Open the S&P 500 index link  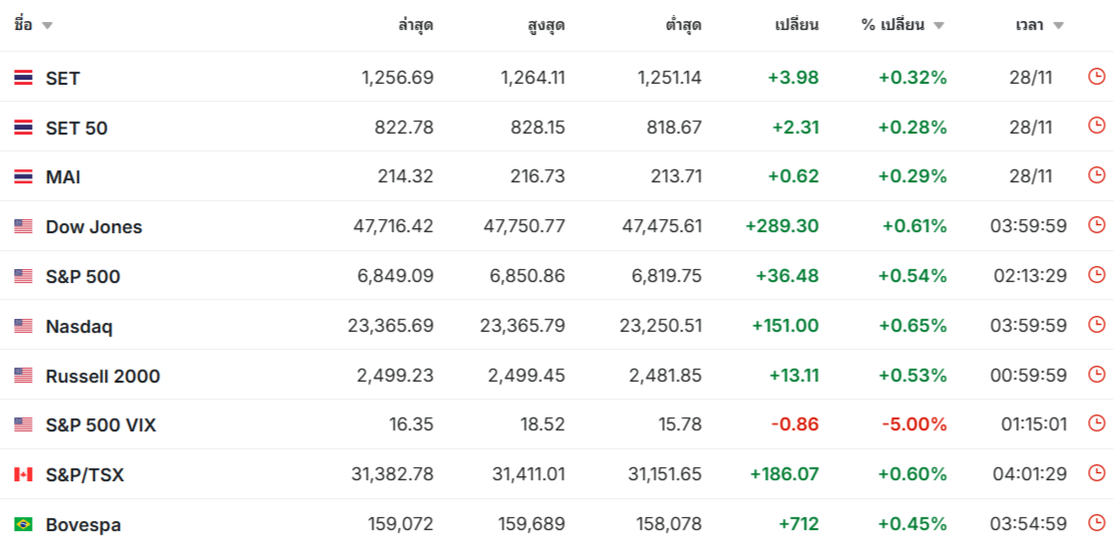point(83,276)
